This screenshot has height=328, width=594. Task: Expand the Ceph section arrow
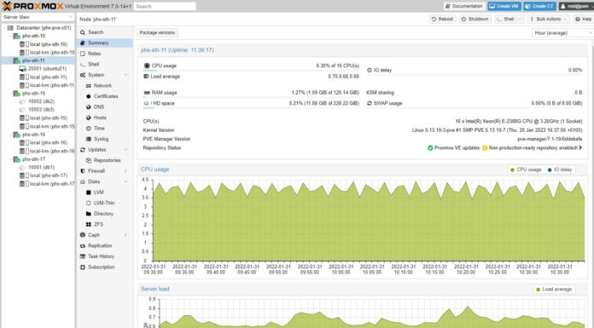pyautogui.click(x=125, y=235)
